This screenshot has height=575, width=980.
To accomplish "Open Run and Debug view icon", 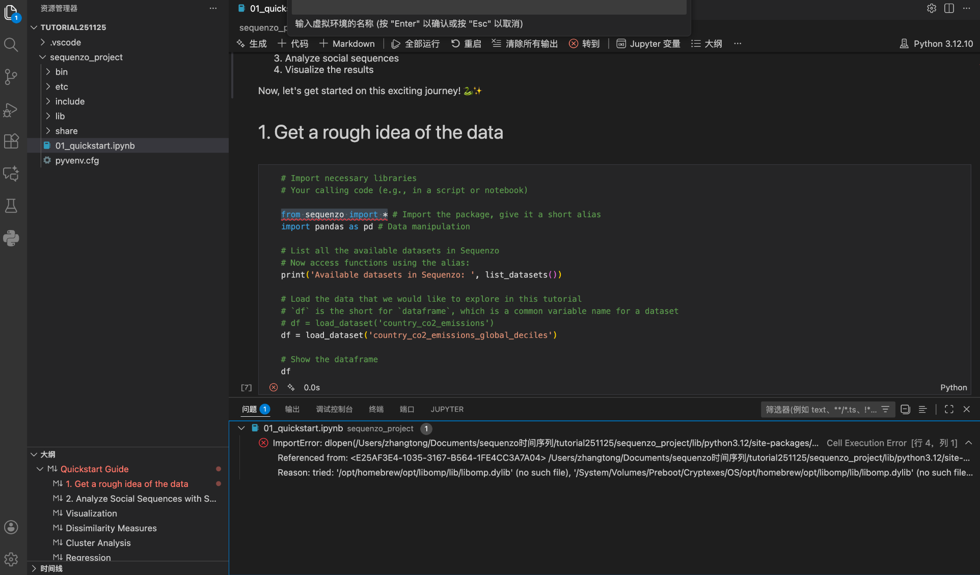I will pyautogui.click(x=11, y=109).
